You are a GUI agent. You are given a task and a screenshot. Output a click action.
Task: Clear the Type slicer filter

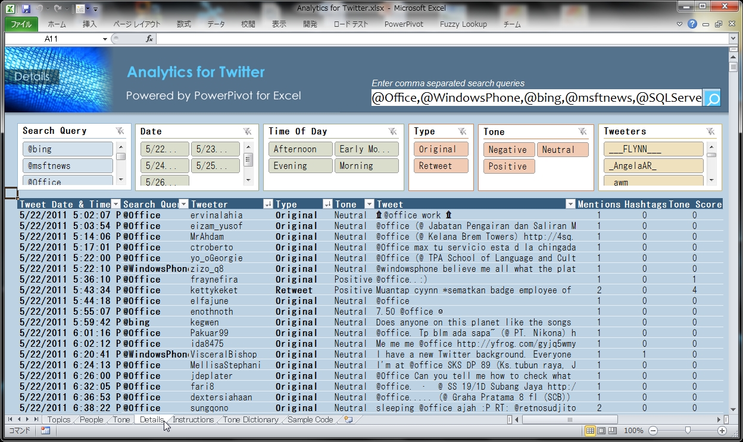tap(463, 131)
